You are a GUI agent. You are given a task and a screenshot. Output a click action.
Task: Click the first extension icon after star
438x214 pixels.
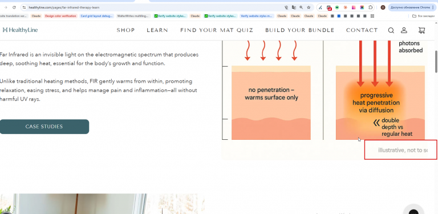(321, 7)
